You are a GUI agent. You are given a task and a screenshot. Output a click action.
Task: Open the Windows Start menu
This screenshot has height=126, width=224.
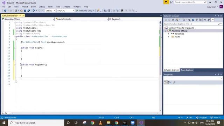(x=4, y=123)
